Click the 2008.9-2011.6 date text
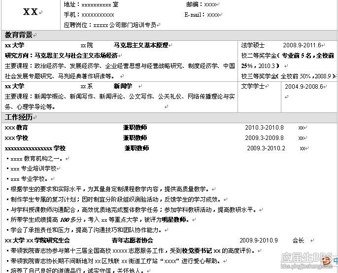Viewport: 338px width, 273px height. coord(302,45)
